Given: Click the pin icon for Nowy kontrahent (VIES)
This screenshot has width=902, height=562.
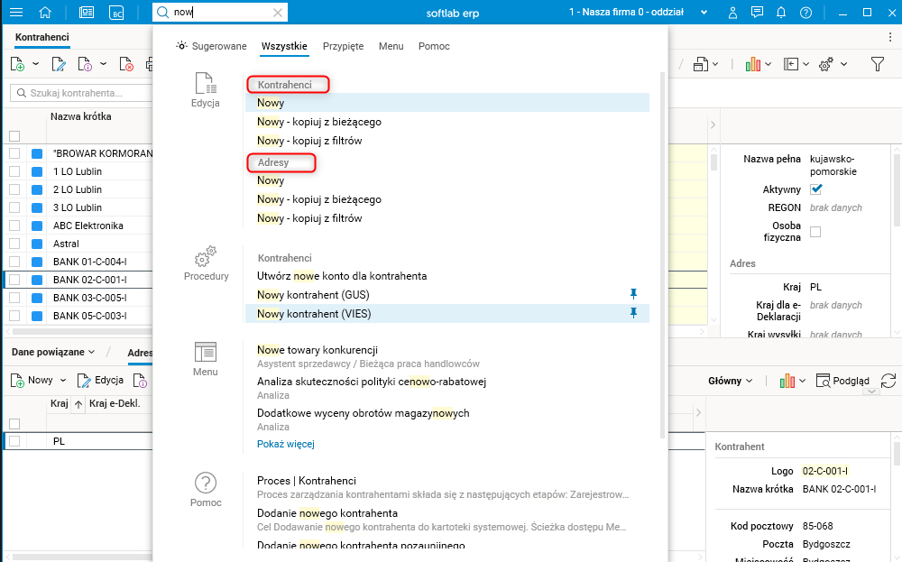Looking at the screenshot, I should pos(633,313).
